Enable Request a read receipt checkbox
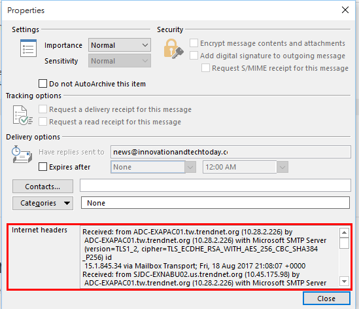This screenshot has height=309, width=359. coord(43,122)
